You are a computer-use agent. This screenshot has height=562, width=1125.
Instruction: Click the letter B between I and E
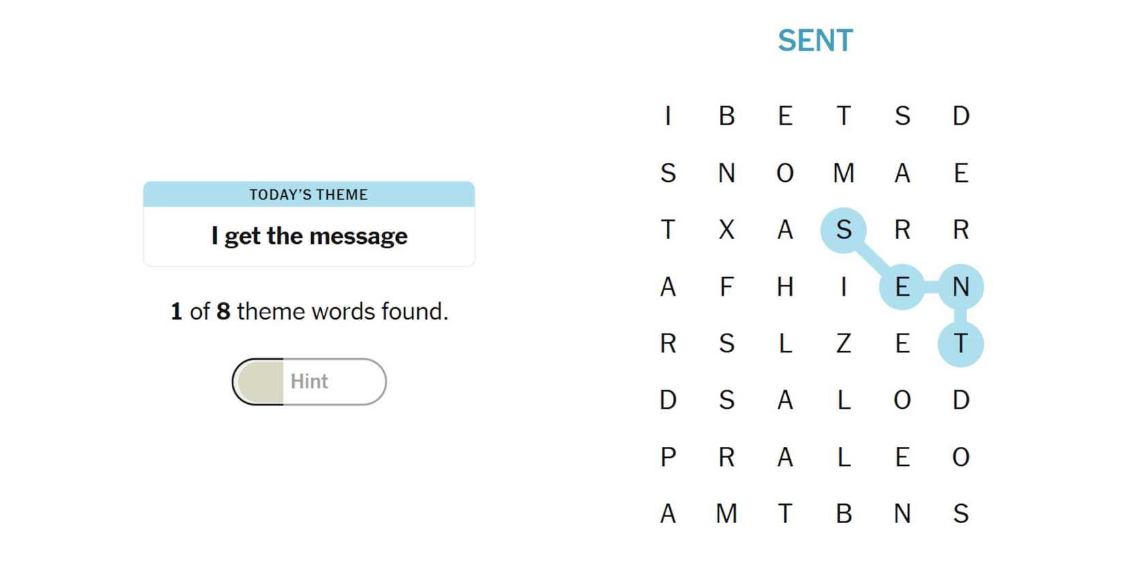click(727, 116)
